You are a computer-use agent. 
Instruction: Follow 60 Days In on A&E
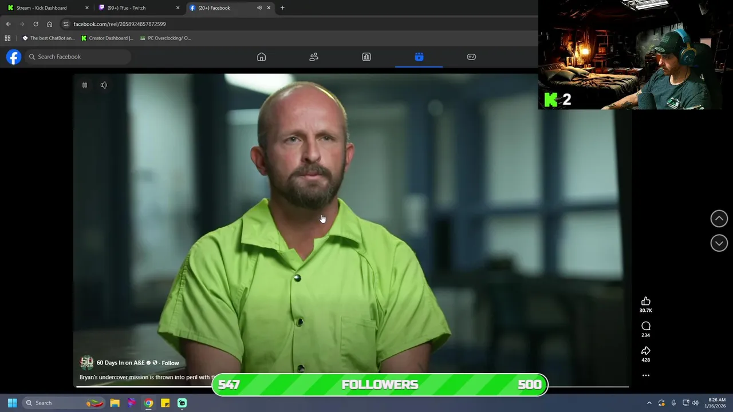(170, 363)
